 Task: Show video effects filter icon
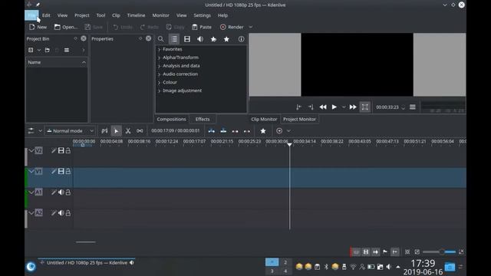click(187, 39)
